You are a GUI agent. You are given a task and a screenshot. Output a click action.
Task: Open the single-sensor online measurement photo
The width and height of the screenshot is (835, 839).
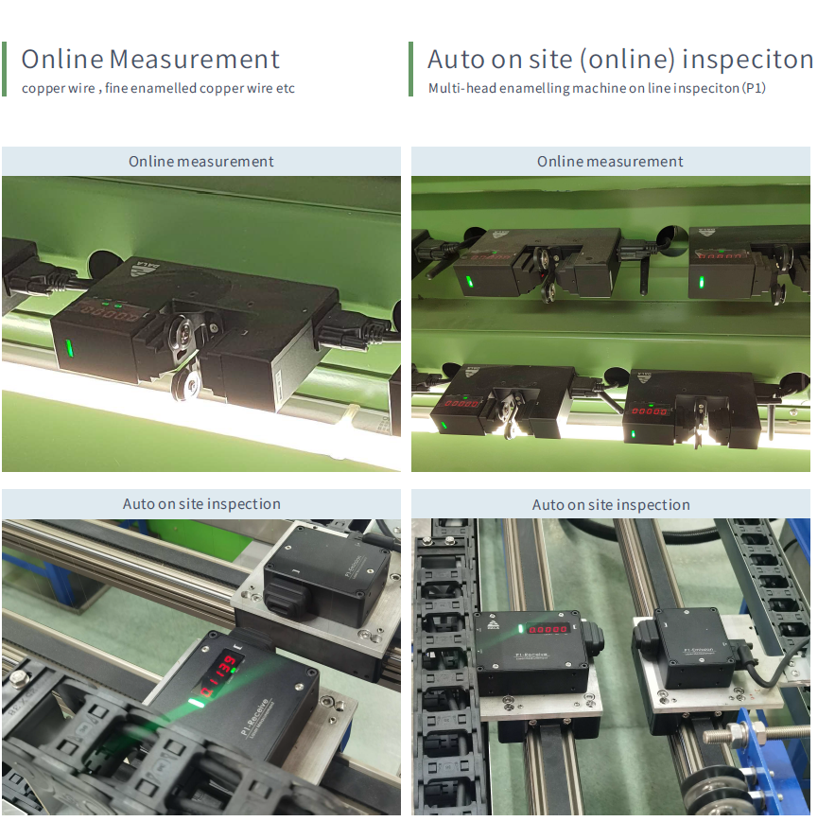[x=200, y=323]
